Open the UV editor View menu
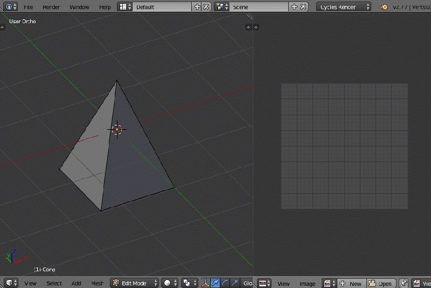This screenshot has height=288, width=431. point(283,284)
